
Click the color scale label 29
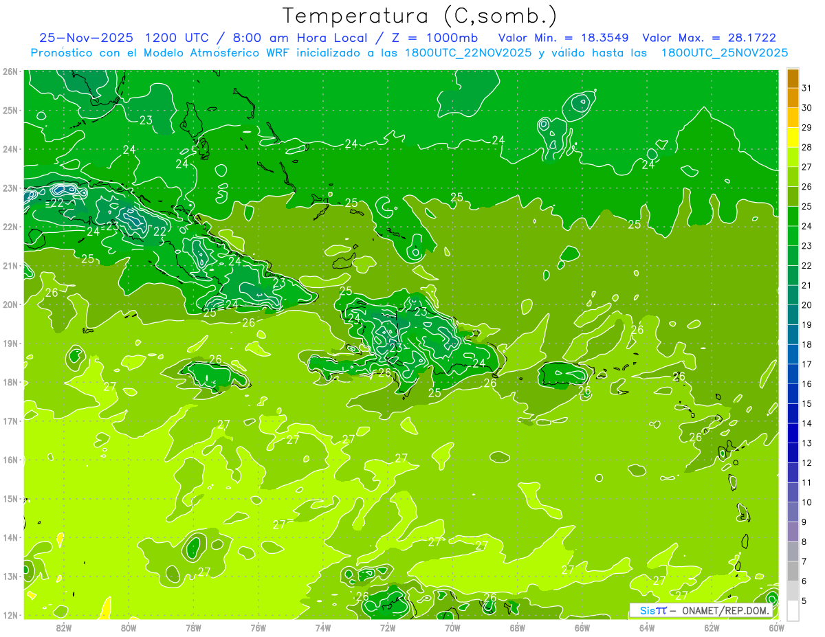click(807, 128)
